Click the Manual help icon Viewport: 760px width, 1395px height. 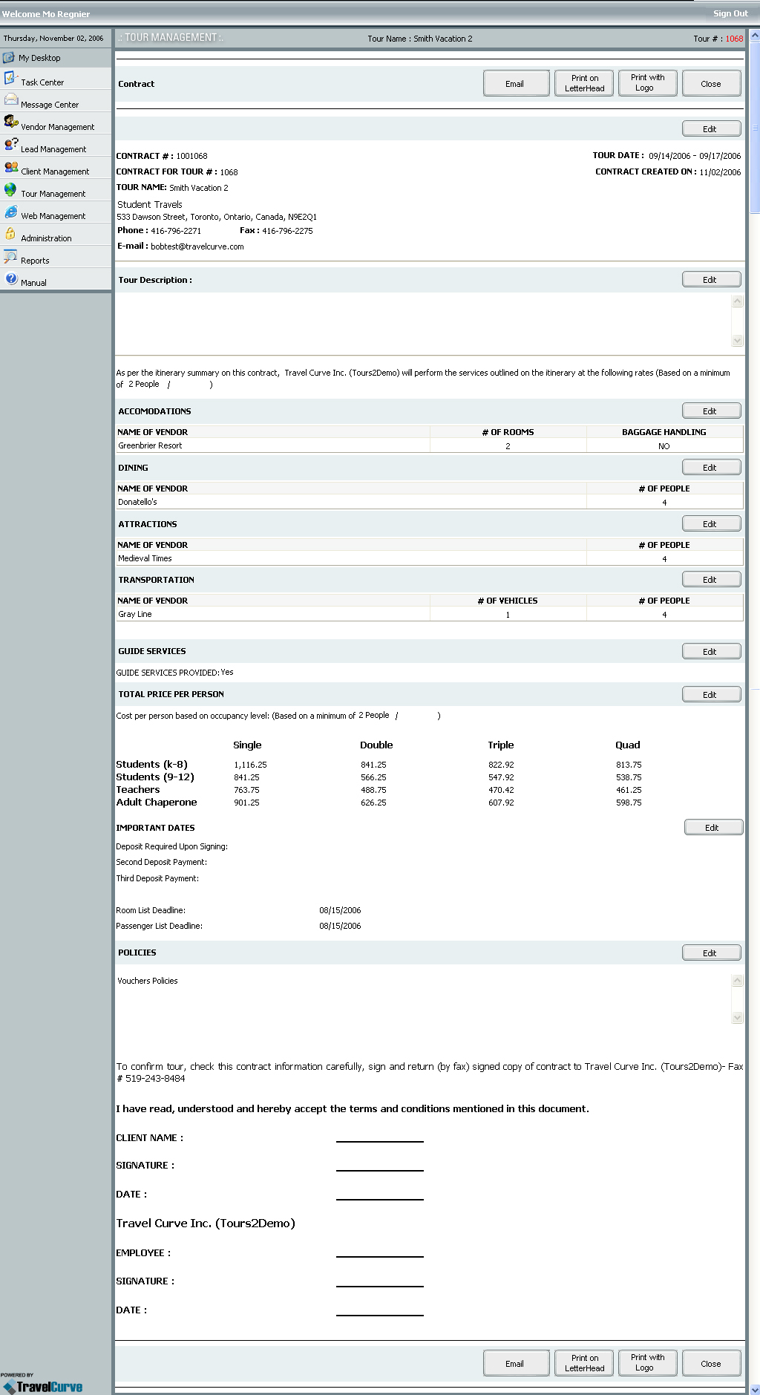tap(11, 279)
